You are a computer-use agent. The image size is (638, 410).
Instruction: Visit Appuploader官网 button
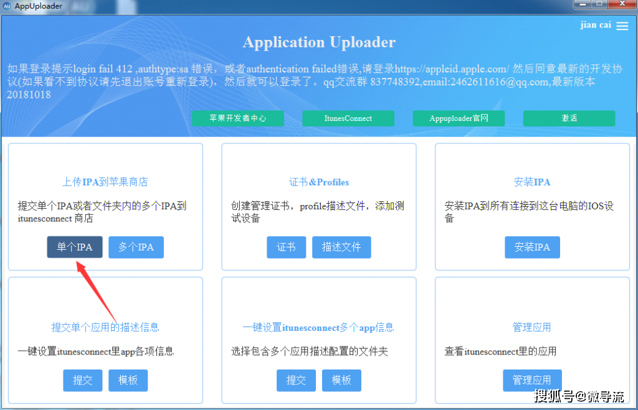coord(459,118)
